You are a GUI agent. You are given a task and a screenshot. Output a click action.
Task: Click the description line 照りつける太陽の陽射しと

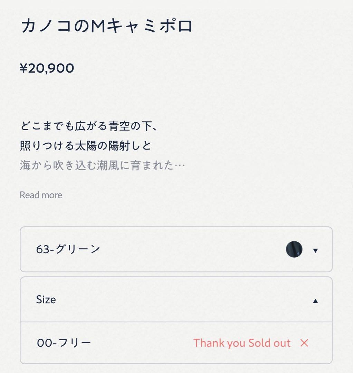click(x=86, y=146)
